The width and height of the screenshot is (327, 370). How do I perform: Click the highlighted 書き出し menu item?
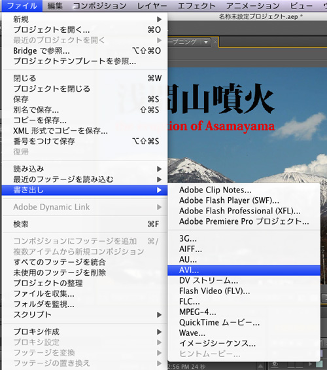click(x=84, y=190)
